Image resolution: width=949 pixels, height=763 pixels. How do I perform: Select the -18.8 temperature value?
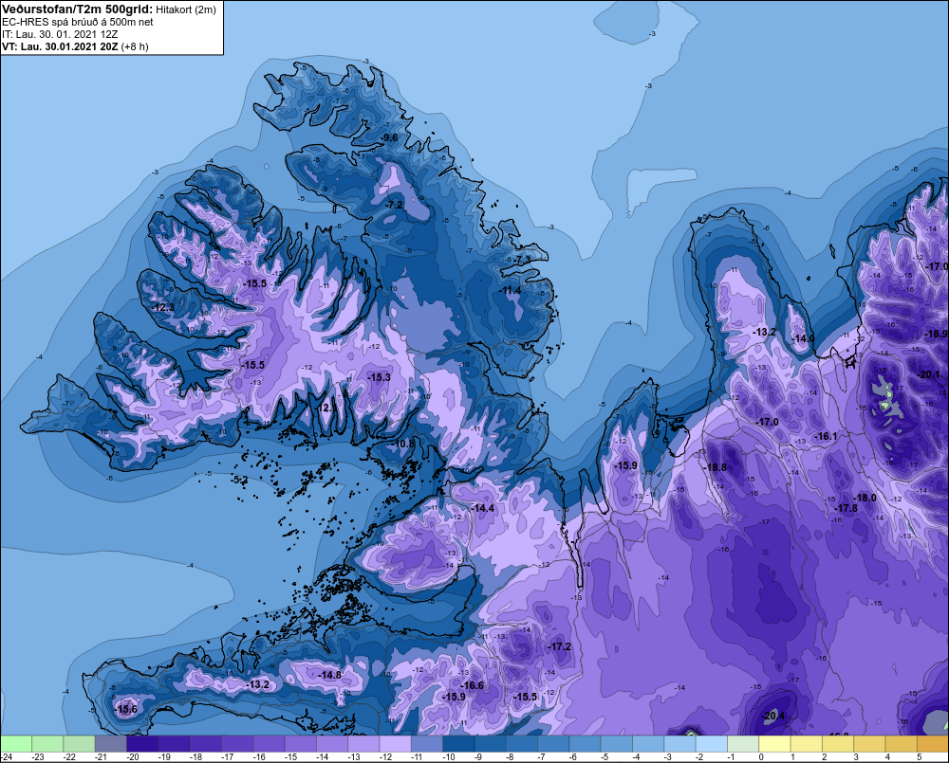tap(716, 467)
